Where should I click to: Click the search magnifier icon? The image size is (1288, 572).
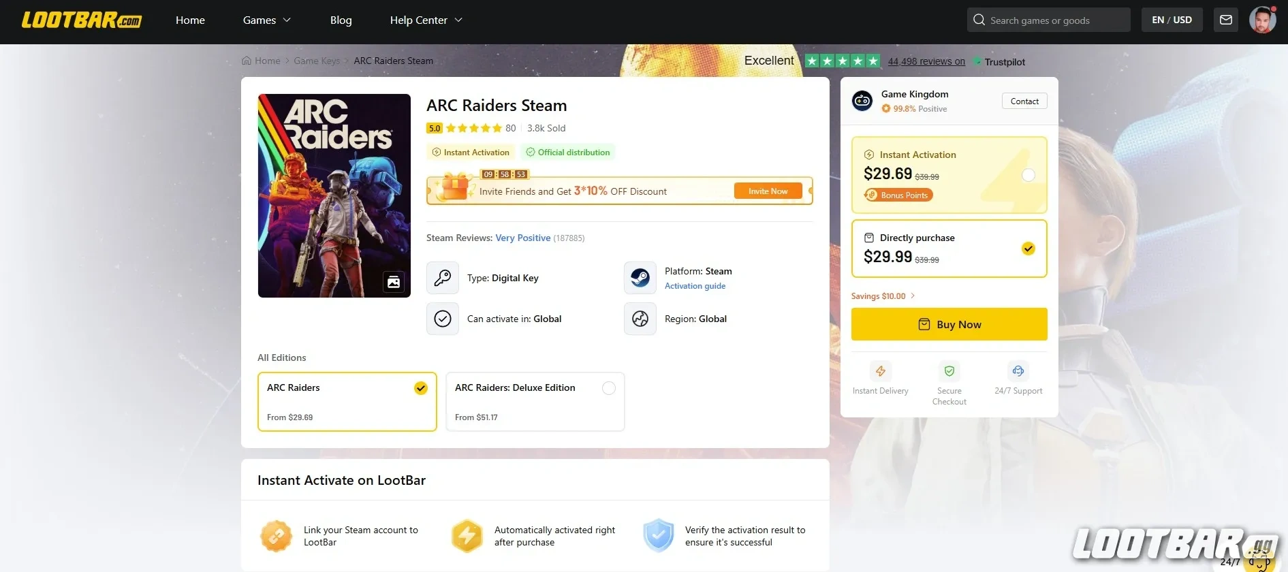pos(979,20)
